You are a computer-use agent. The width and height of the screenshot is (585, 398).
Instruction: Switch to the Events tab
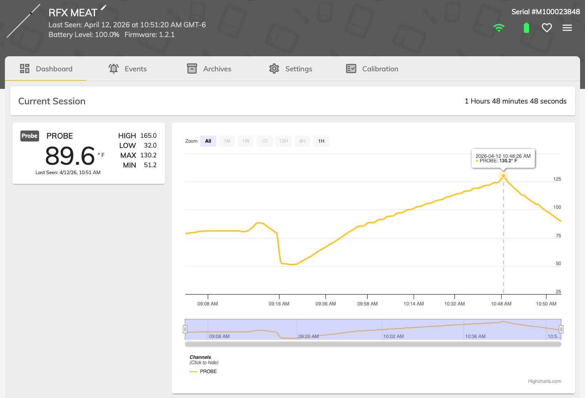(x=128, y=69)
